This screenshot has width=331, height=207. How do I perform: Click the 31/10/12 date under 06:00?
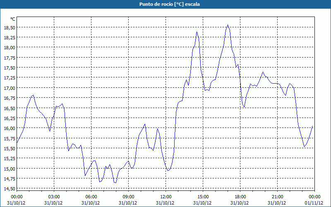[91, 203]
